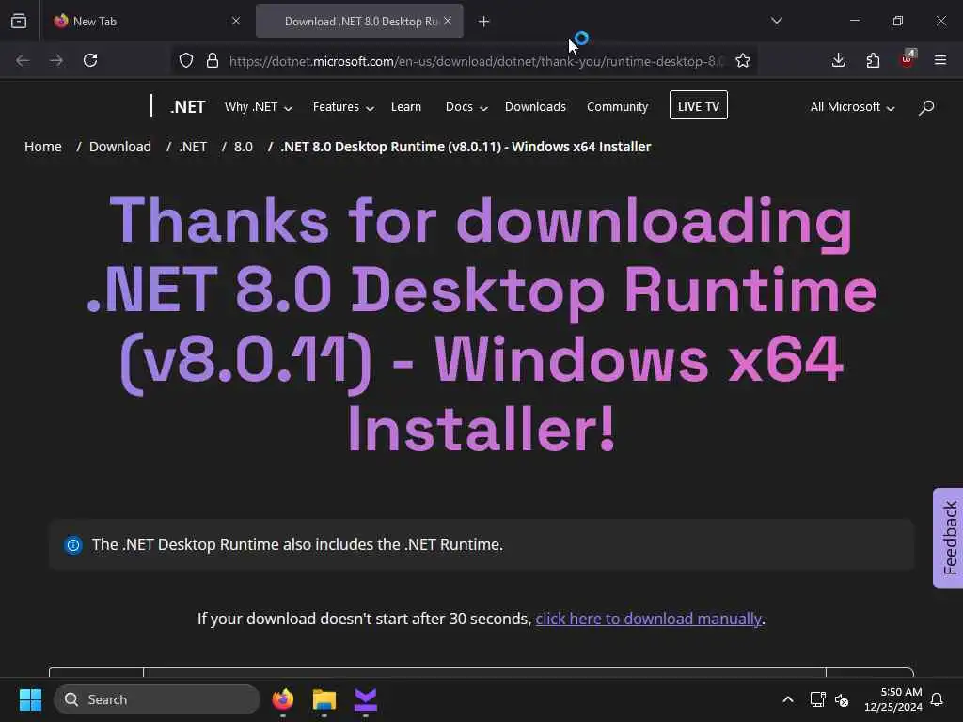Open the Windows Start menu
The image size is (963, 722).
click(30, 699)
